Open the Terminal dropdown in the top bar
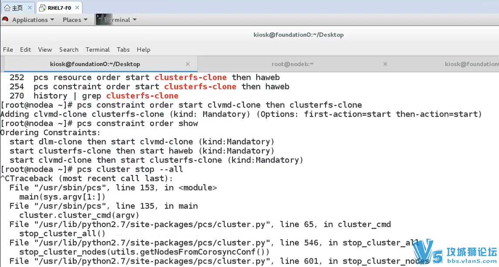 [118, 20]
